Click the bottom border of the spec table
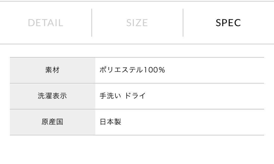Image resolution: width=274 pixels, height=164 pixels. point(137,135)
